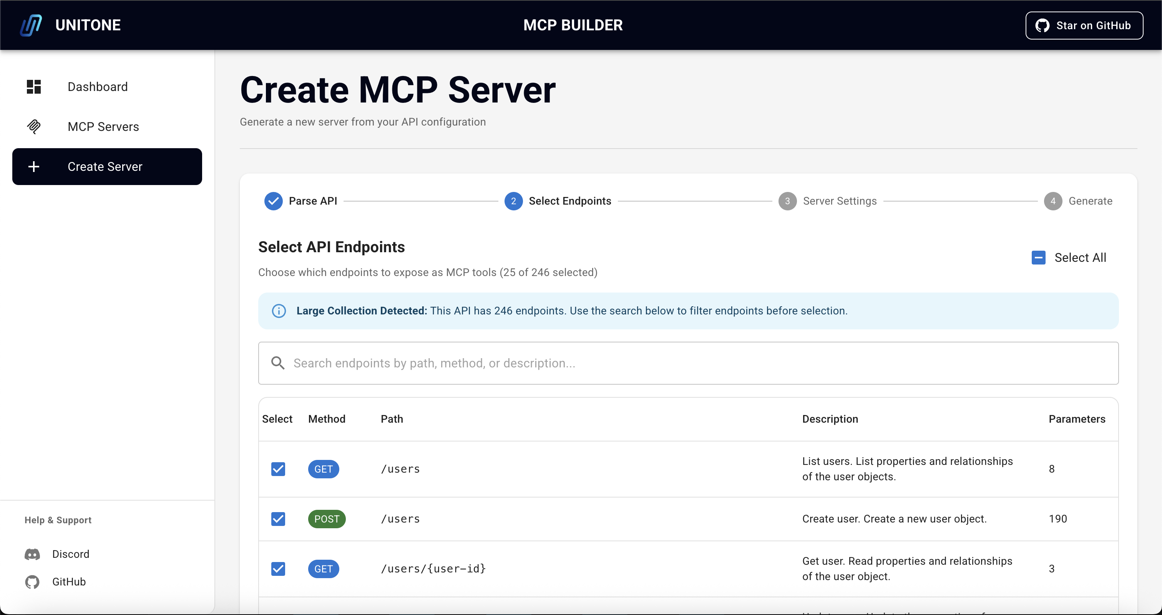Uncheck the GET /users endpoint checkbox
The width and height of the screenshot is (1162, 615).
click(x=278, y=469)
